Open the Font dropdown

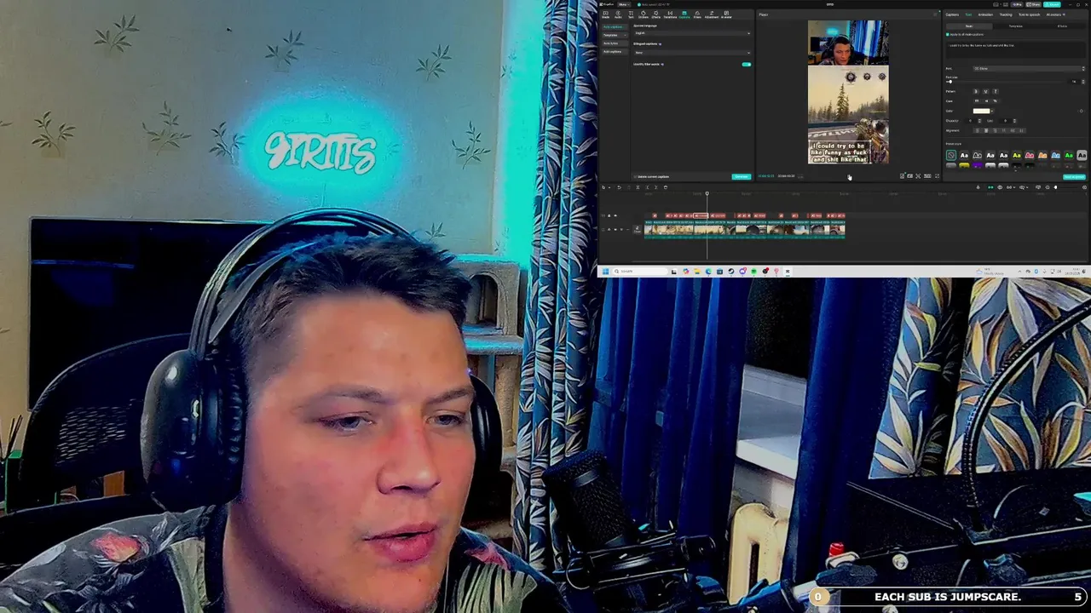click(x=1028, y=68)
